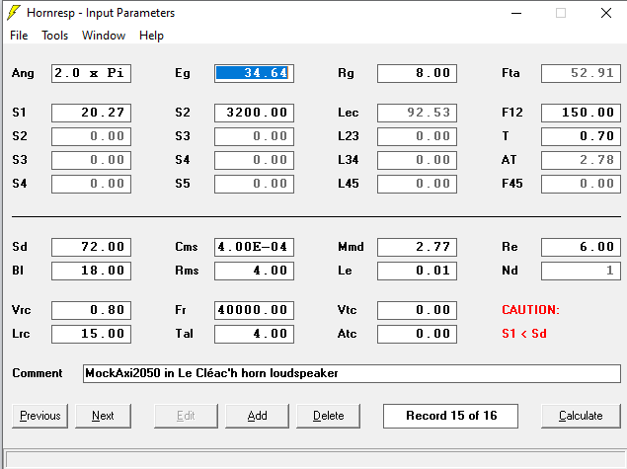The height and width of the screenshot is (469, 627).
Task: Click the Rg field with 8.00
Action: [x=417, y=74]
